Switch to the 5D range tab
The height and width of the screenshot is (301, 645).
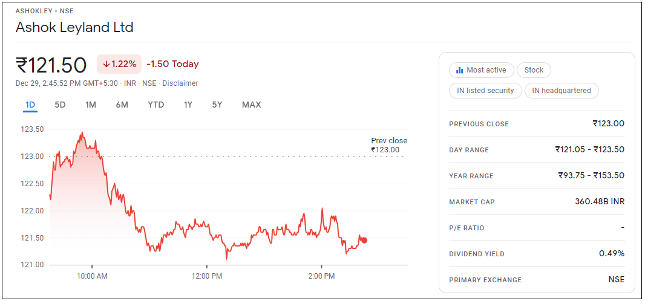pos(60,105)
